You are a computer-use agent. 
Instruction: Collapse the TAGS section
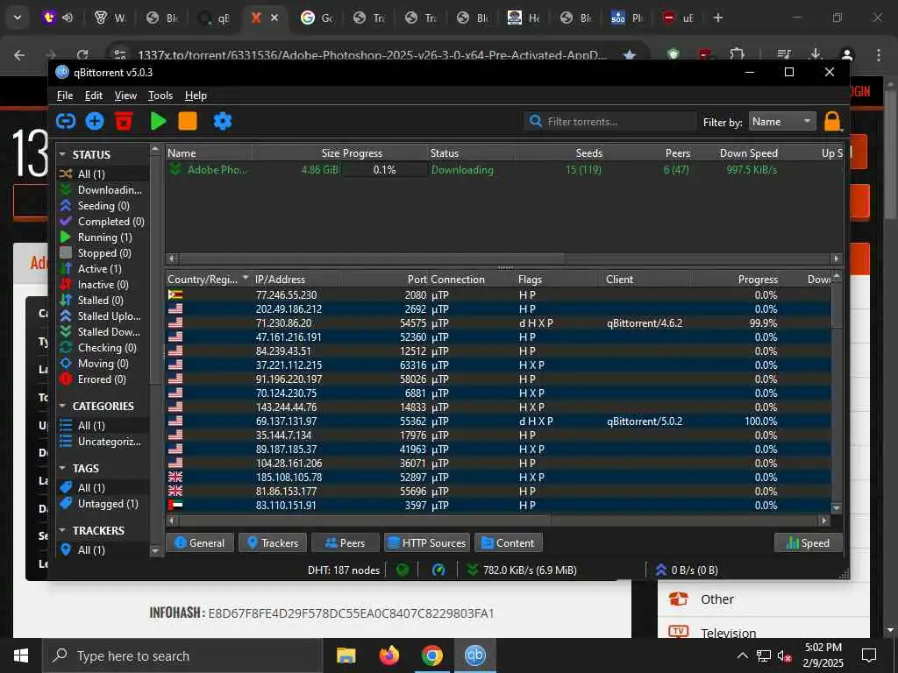tap(62, 468)
